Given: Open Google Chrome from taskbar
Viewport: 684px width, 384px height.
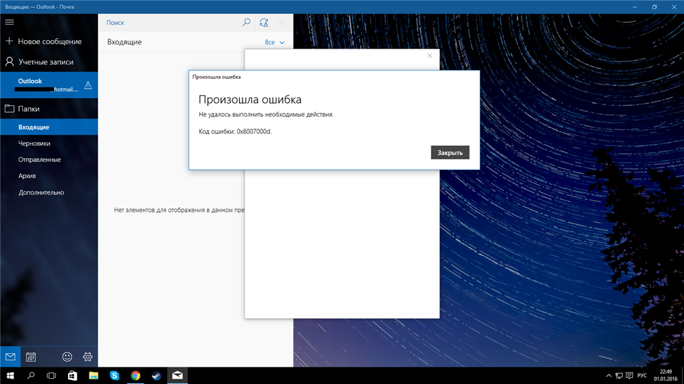Looking at the screenshot, I should (135, 375).
